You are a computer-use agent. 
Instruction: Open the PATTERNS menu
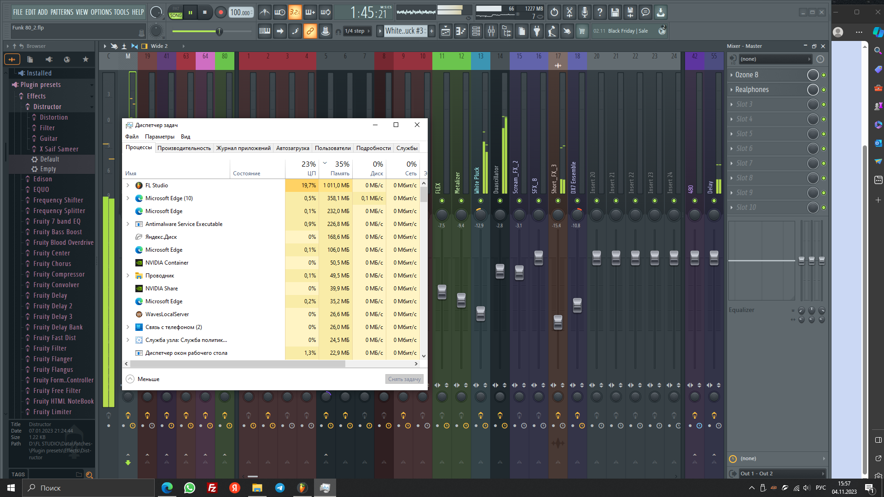(x=61, y=12)
